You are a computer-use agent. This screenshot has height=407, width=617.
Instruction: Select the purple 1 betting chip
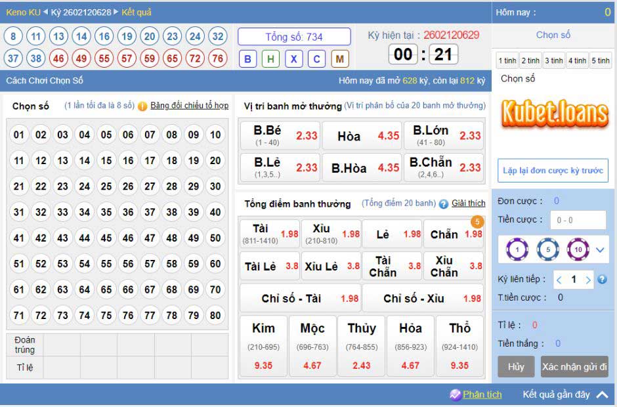[x=517, y=249]
